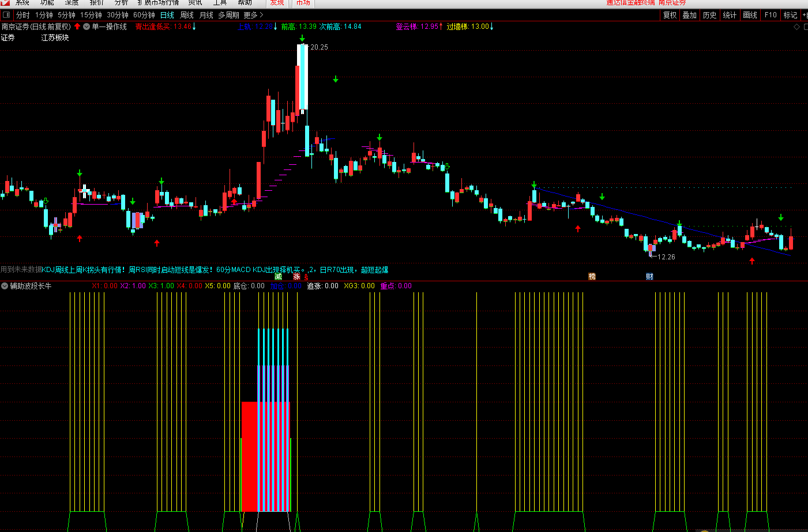Click the large red bar in the lower indicator
Viewport: 808px width, 532px height.
coord(265,456)
